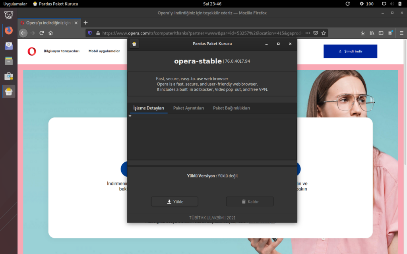Open the battery tray icon

coord(400,4)
